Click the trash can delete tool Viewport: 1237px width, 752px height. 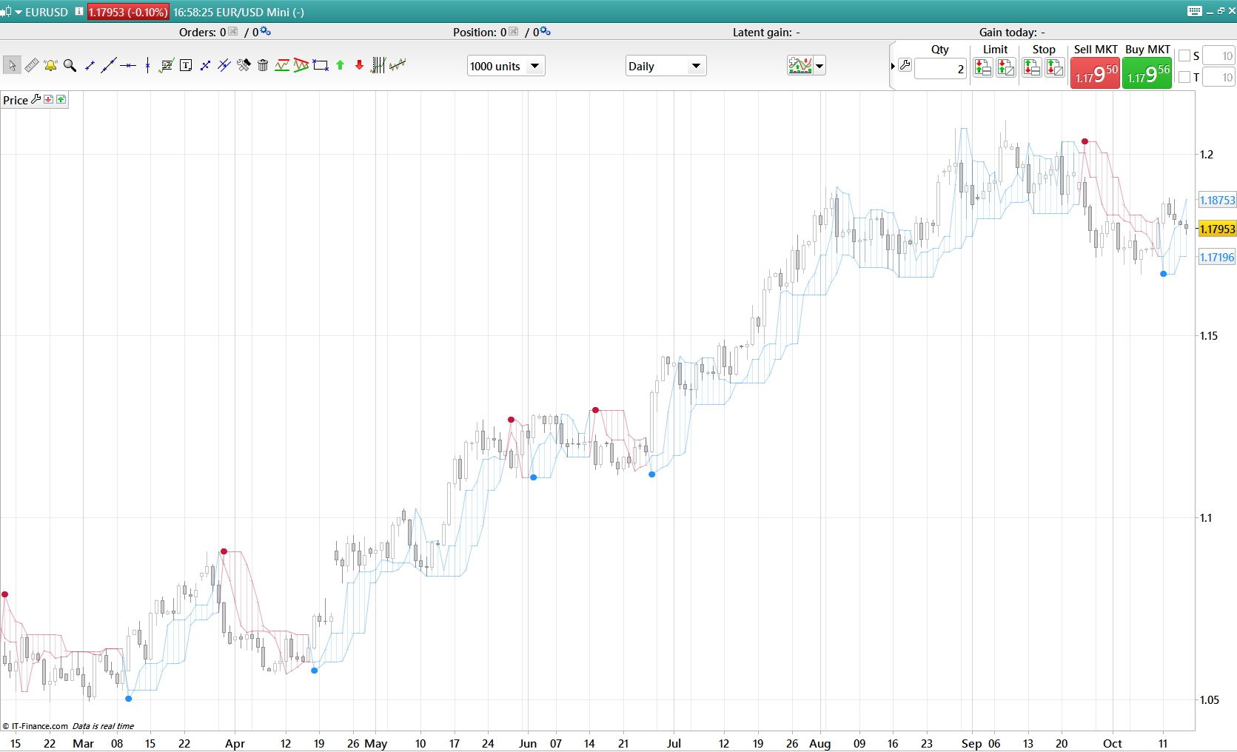(263, 65)
